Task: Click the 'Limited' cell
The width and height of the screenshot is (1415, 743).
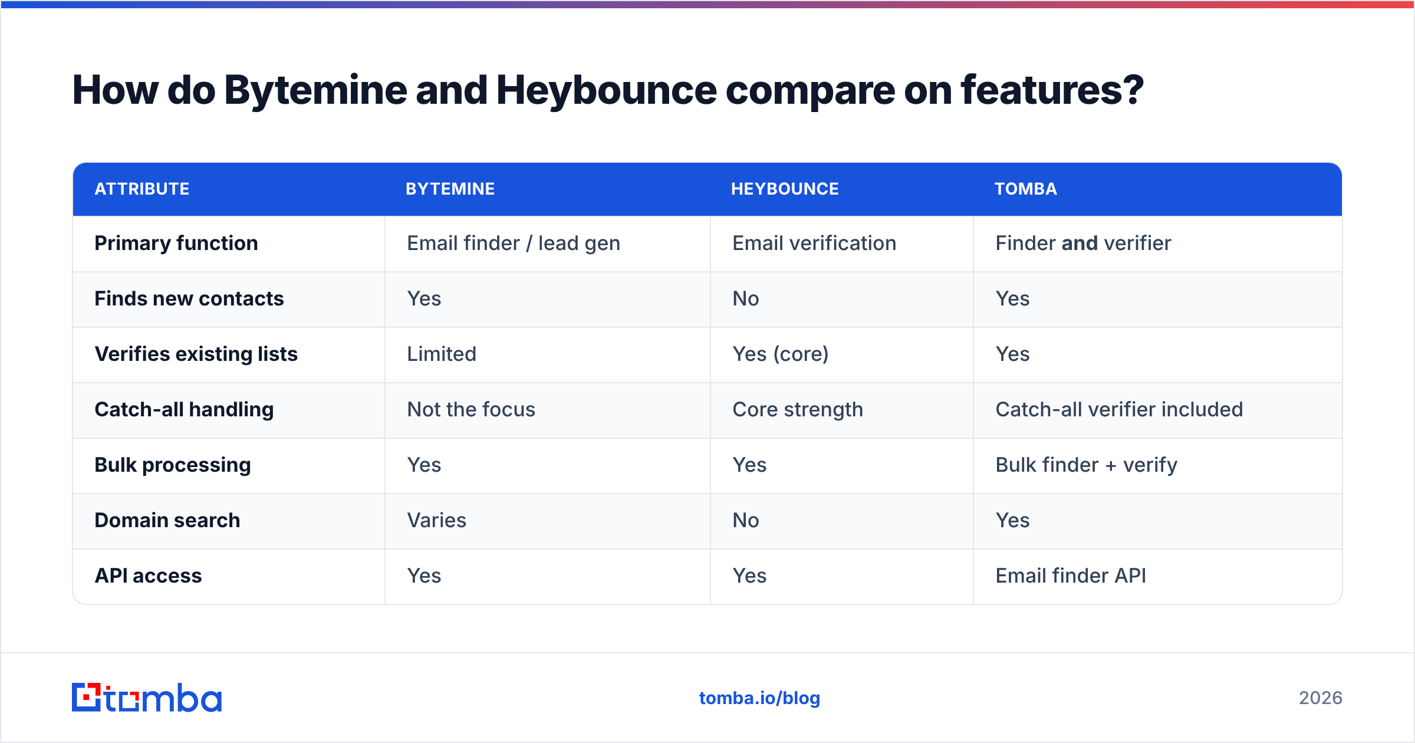Action: [442, 354]
